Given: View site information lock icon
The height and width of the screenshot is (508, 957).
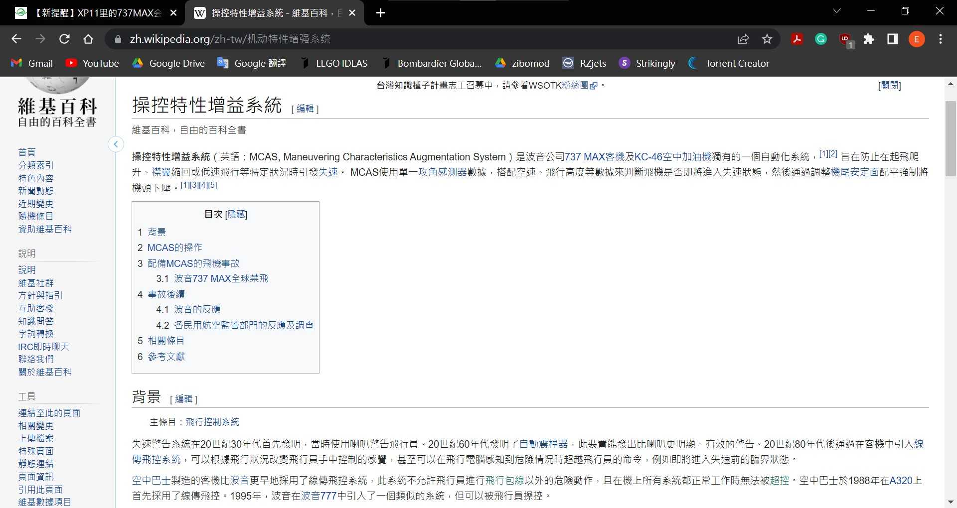Looking at the screenshot, I should pos(118,39).
